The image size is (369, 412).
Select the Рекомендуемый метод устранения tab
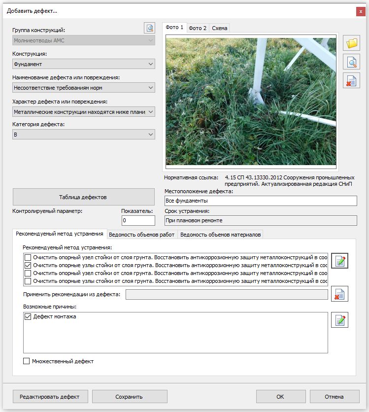point(60,234)
